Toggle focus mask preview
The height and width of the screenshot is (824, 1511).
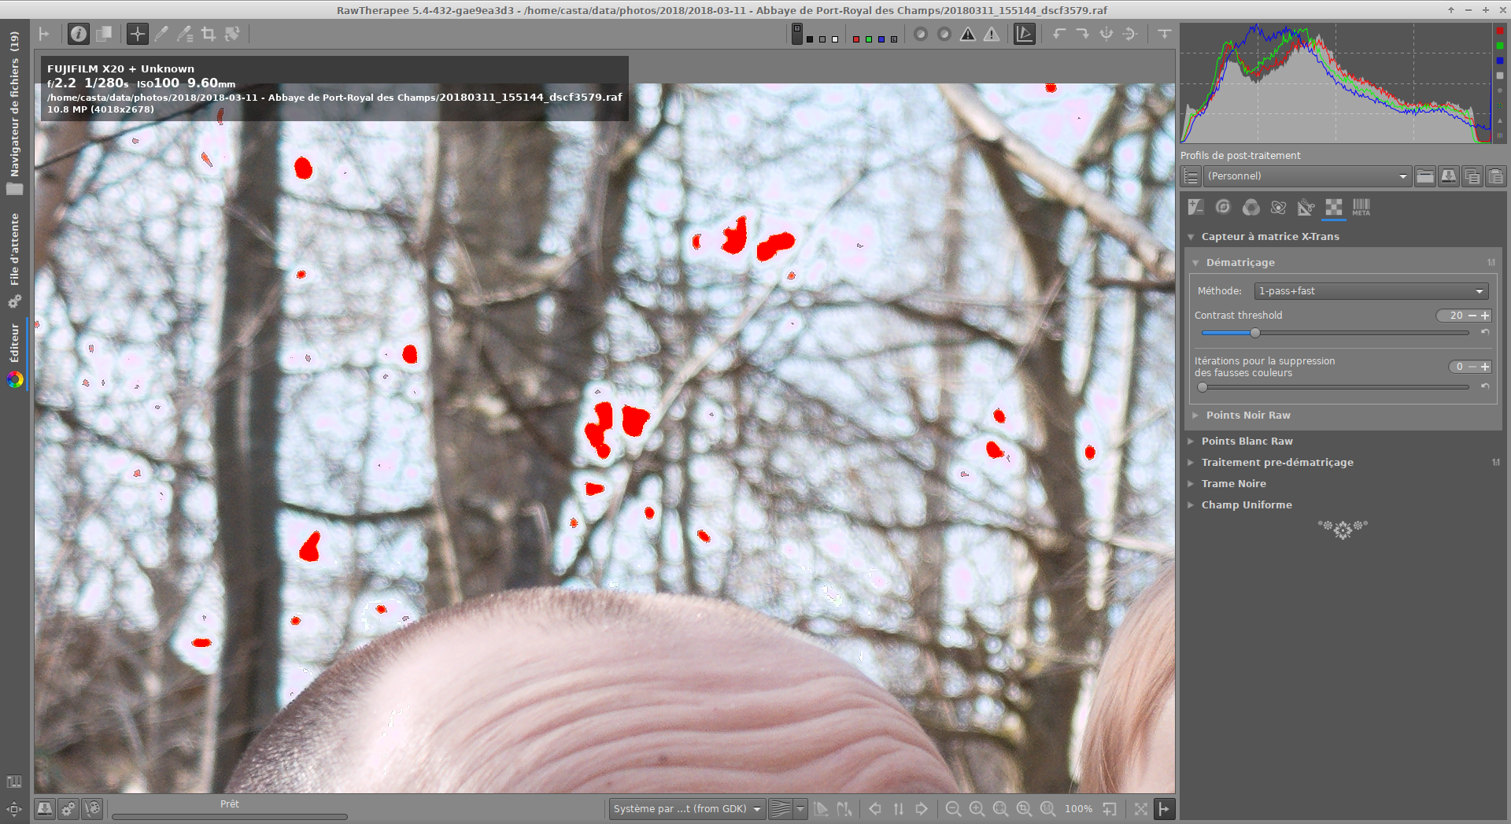click(x=921, y=34)
